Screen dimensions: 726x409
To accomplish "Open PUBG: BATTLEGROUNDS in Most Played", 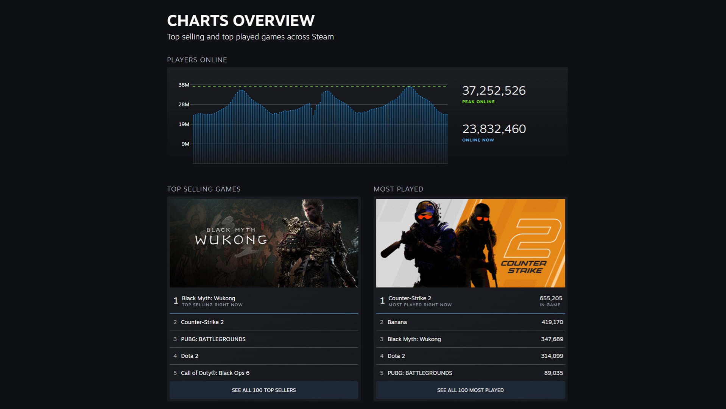I will coord(419,373).
